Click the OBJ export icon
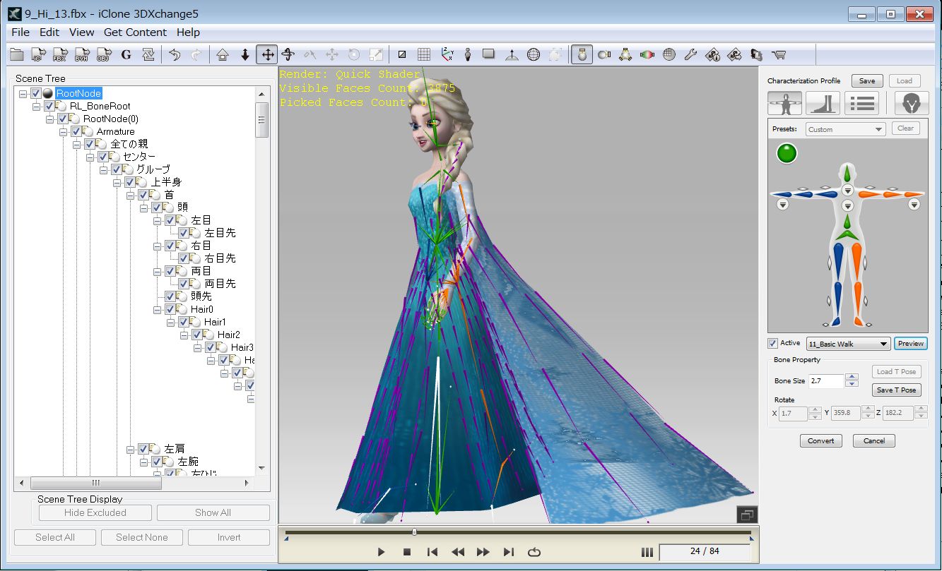 105,54
